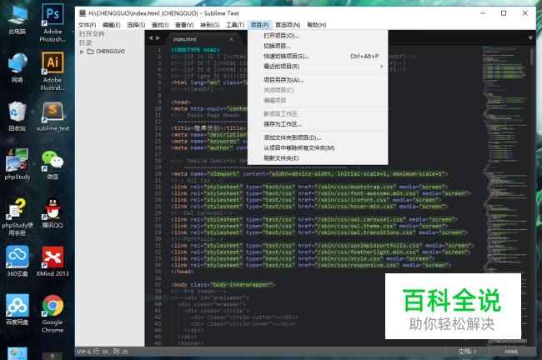The height and width of the screenshot is (360, 542).
Task: Launch the sublime_text desktop shortcut
Action: tap(53, 116)
